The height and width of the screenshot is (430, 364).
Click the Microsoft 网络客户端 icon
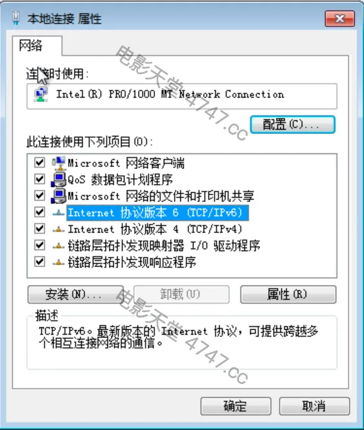tap(59, 163)
